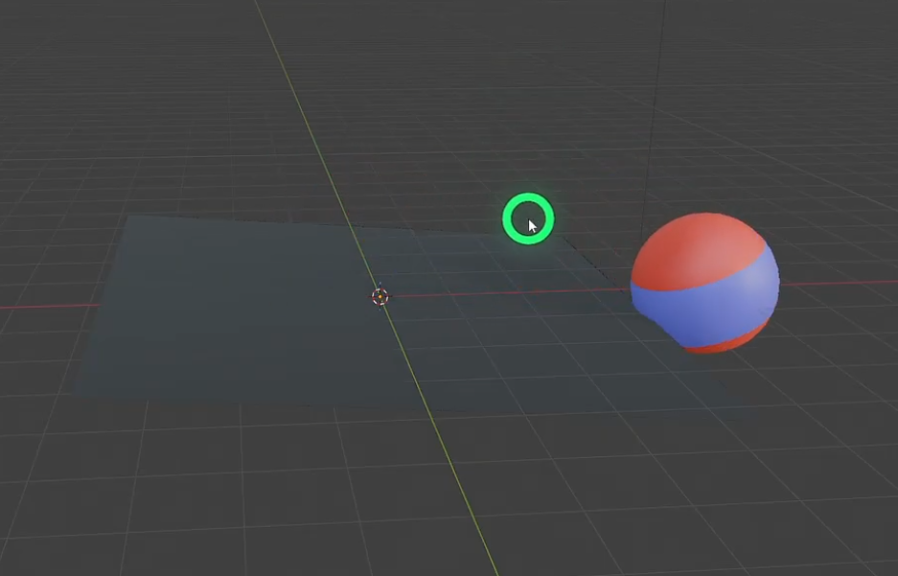This screenshot has width=898, height=576.
Task: Click the plane's back edge left of Y axis
Action: pyautogui.click(x=240, y=221)
